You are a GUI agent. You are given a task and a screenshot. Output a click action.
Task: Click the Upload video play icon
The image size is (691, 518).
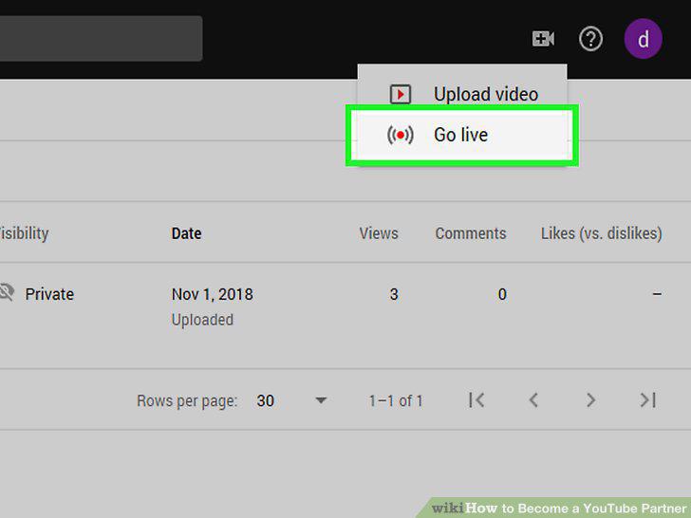(401, 94)
